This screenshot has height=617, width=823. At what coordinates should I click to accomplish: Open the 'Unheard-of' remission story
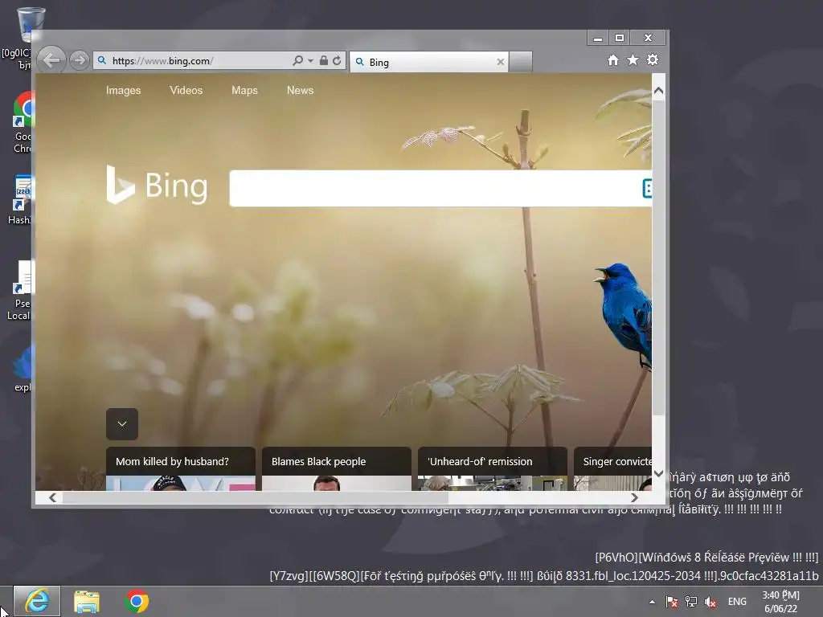click(x=493, y=468)
